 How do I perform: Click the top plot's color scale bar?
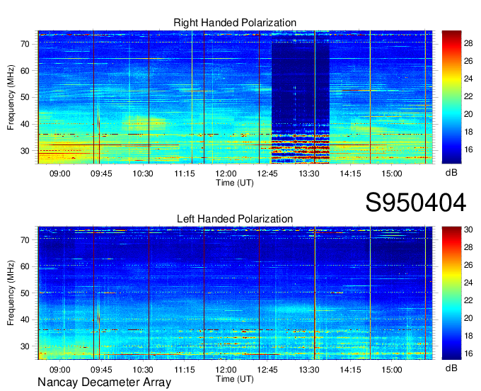451,97
